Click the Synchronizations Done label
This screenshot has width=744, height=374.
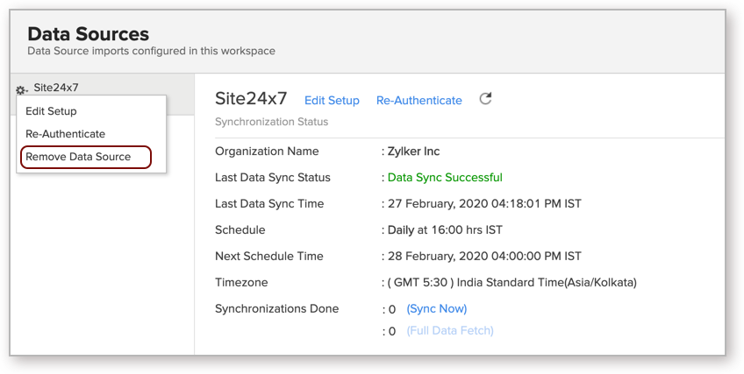[277, 308]
